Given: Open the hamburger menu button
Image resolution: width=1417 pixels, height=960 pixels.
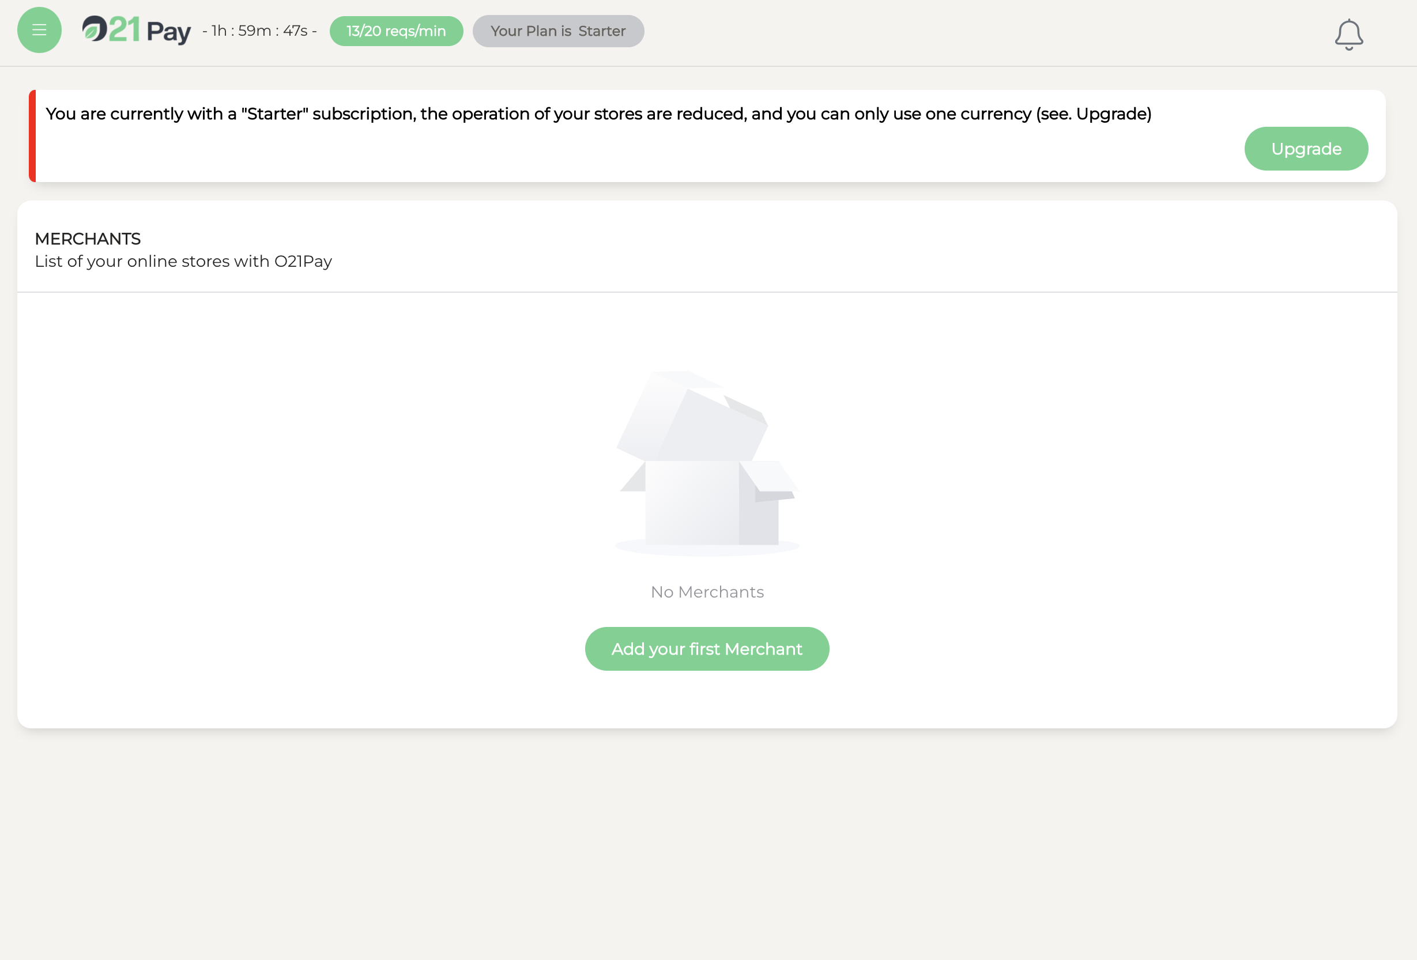Looking at the screenshot, I should pos(39,30).
